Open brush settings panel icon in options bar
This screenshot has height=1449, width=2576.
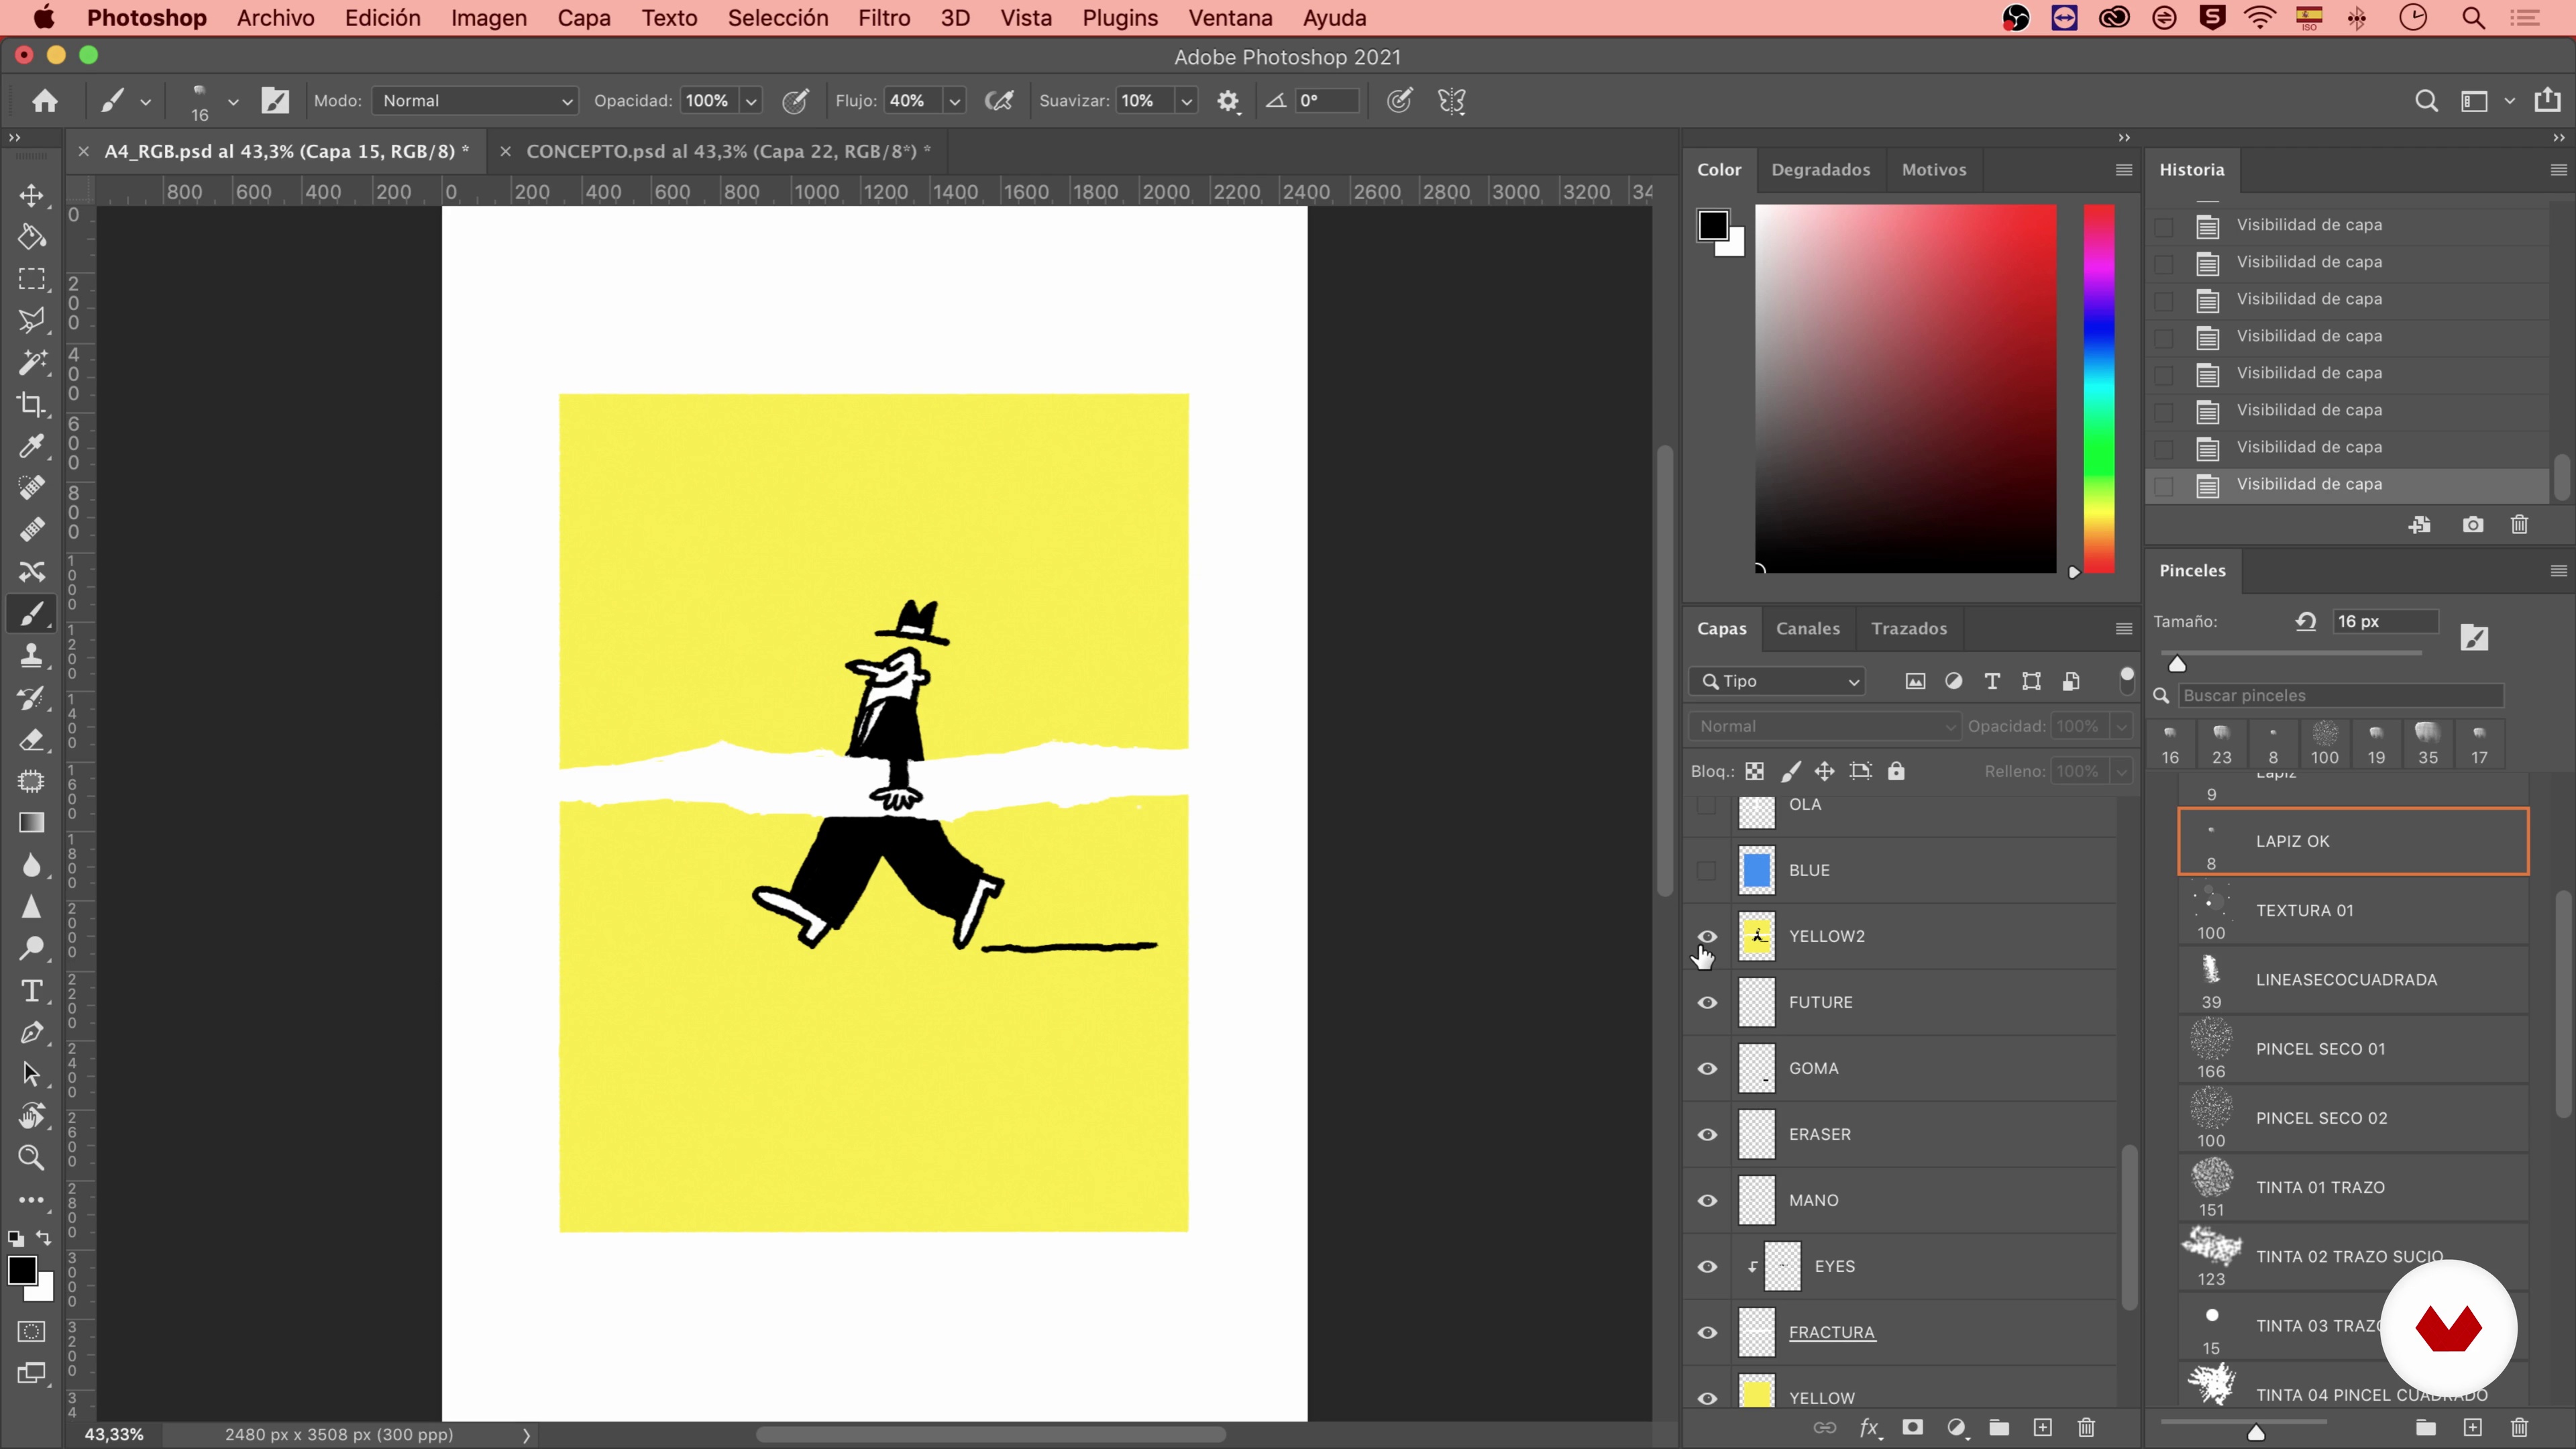275,101
